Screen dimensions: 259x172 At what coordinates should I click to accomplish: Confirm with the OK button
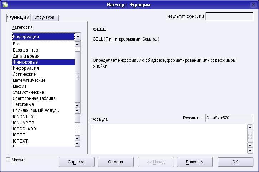coord(235,162)
